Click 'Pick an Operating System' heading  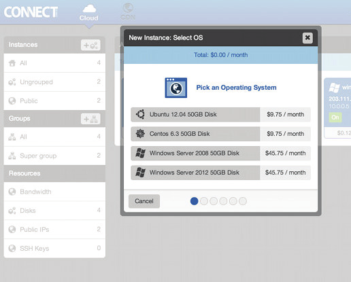(236, 88)
